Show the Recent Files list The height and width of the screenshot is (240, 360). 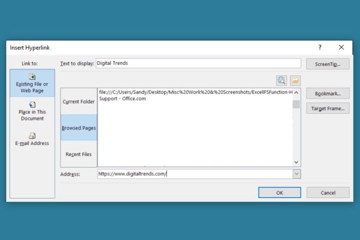[78, 154]
